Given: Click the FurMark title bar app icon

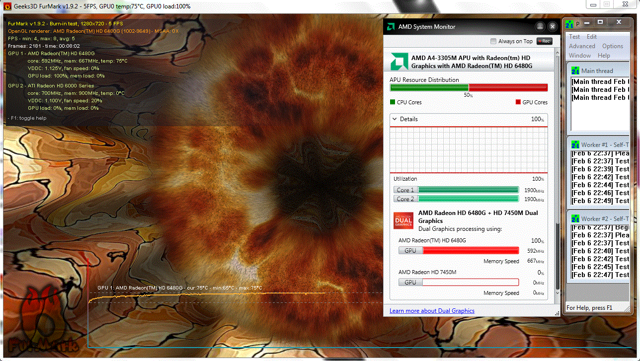Looking at the screenshot, I should point(6,6).
